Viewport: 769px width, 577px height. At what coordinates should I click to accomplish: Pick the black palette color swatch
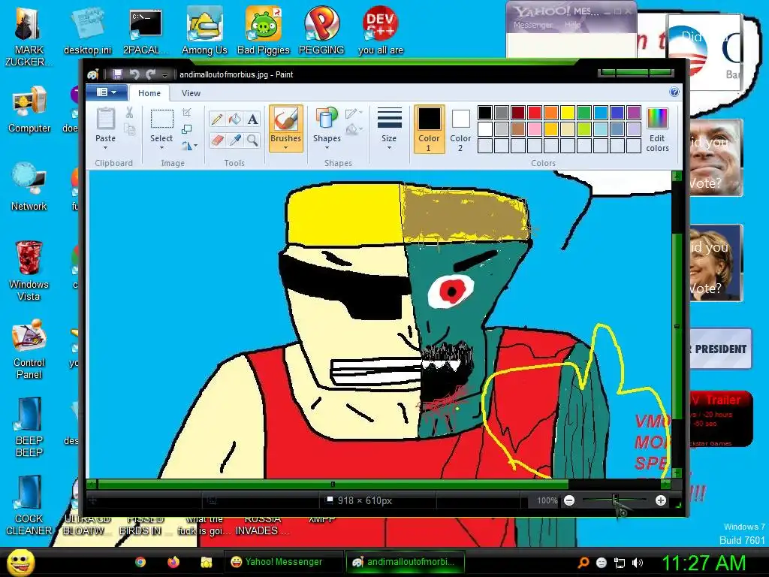pyautogui.click(x=484, y=113)
